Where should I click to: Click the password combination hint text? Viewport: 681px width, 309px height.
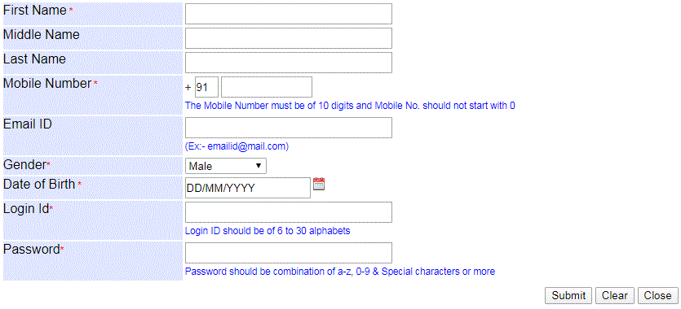pos(340,272)
